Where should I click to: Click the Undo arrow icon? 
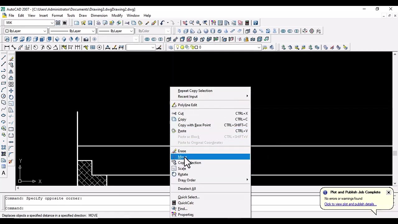click(x=162, y=23)
